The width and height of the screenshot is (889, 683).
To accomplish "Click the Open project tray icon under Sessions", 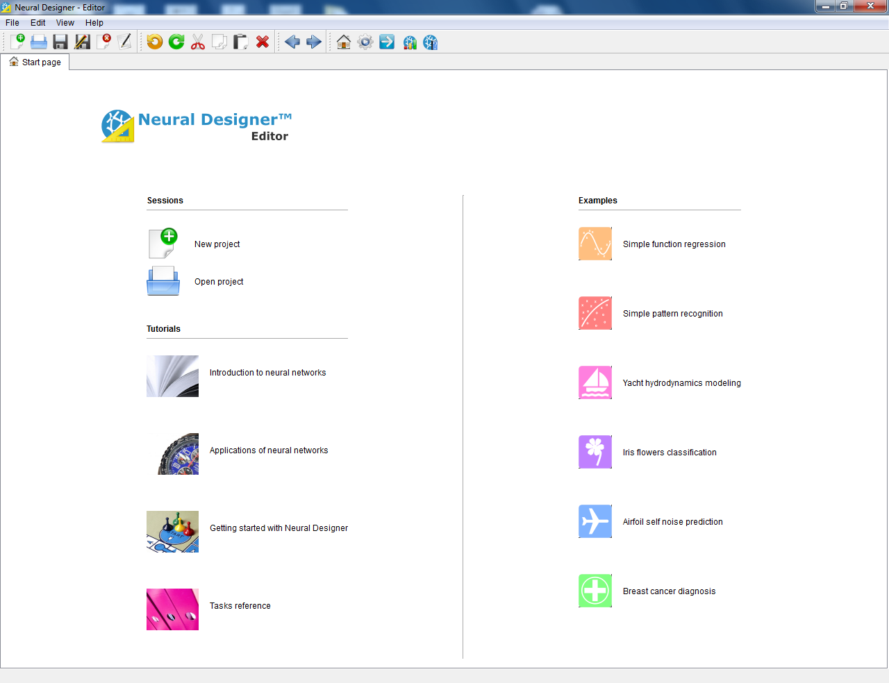I will click(x=163, y=281).
